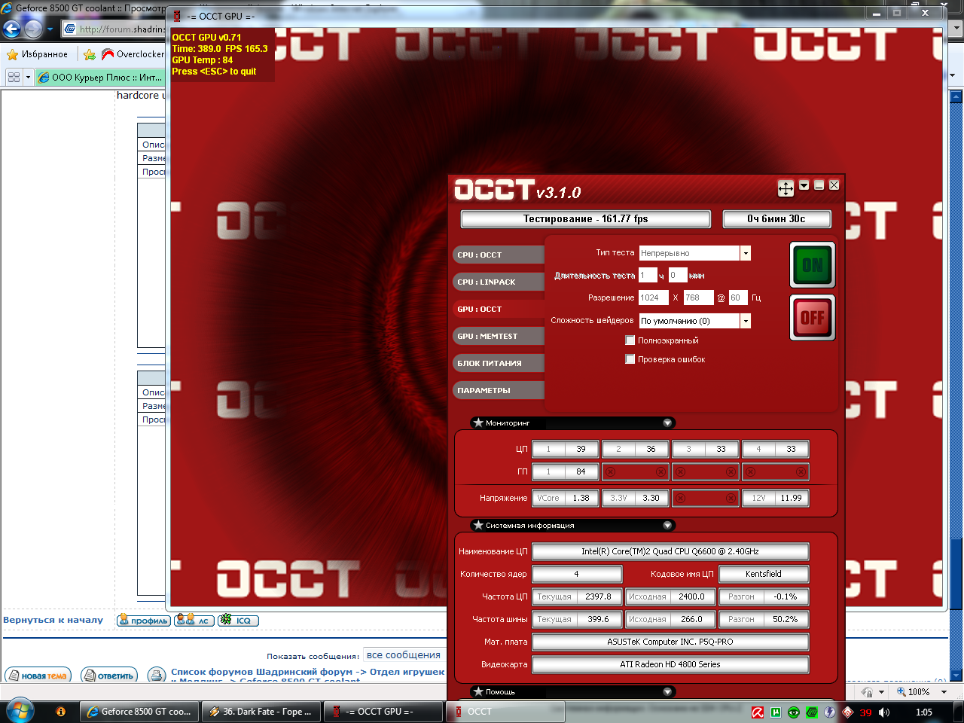964x723 pixels.
Task: Click browser protected mode security icon
Action: 868,691
